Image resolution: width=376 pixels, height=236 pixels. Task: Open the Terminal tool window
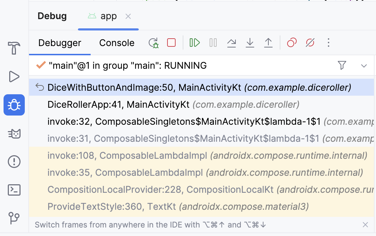point(14,190)
